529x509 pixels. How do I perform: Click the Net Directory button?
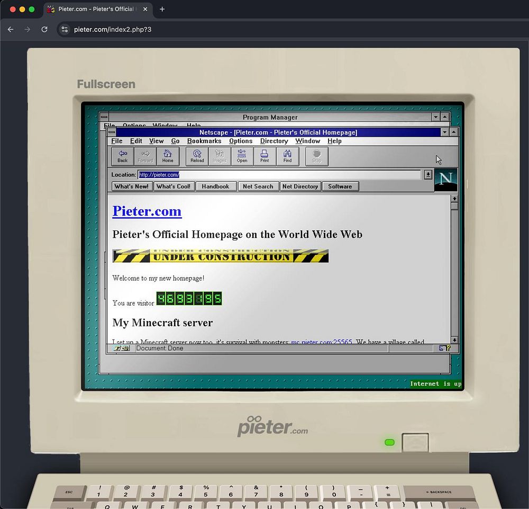tap(300, 186)
